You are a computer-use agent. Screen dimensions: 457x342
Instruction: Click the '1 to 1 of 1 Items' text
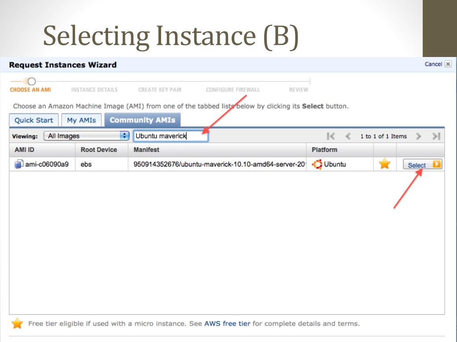tap(383, 136)
